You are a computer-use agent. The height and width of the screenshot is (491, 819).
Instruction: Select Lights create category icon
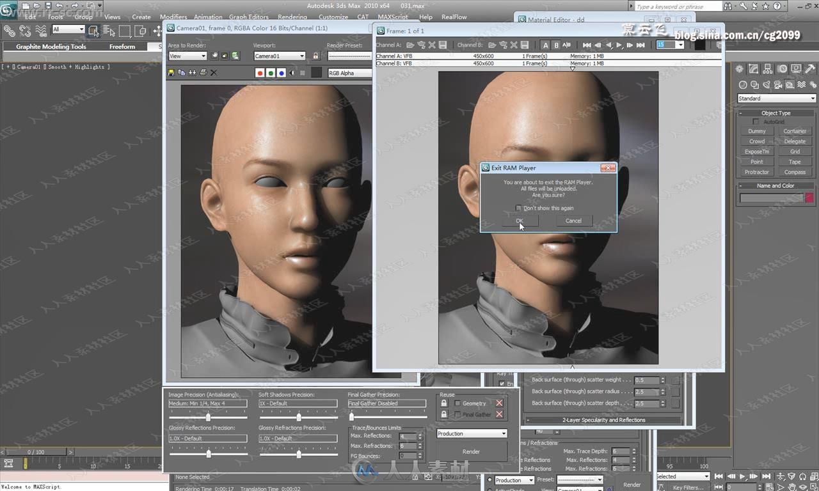point(767,85)
